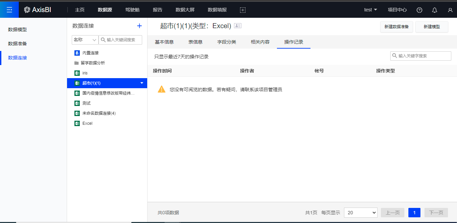Click the add-tab plus box icon
The height and width of the screenshot is (223, 457).
(243, 10)
